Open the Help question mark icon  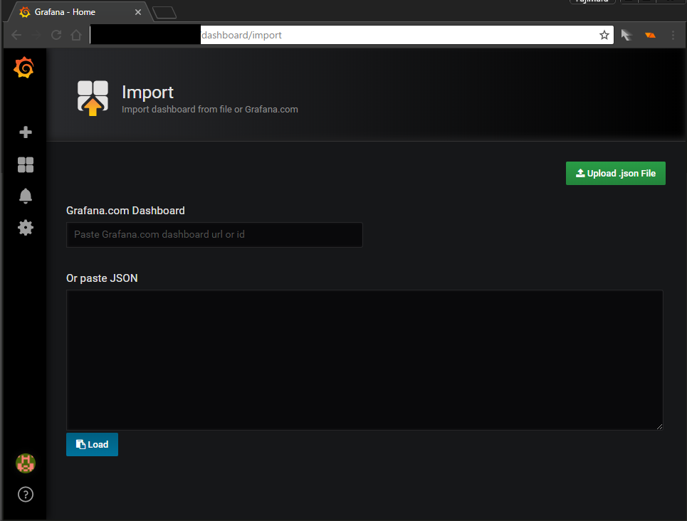pos(26,494)
